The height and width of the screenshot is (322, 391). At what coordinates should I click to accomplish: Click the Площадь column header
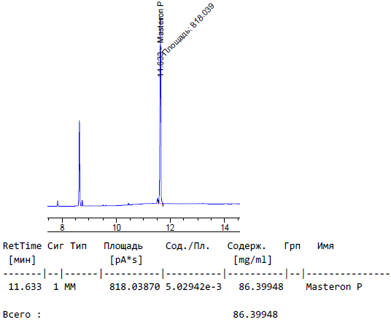123,246
